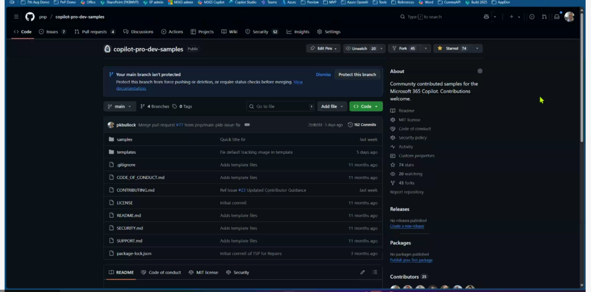This screenshot has width=591, height=292.
Task: Open the Edit Pins dropdown
Action: (x=323, y=48)
